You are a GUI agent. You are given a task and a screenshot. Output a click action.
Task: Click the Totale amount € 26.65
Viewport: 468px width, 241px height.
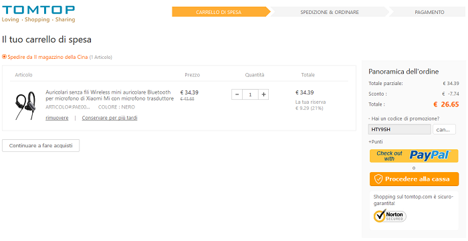446,104
